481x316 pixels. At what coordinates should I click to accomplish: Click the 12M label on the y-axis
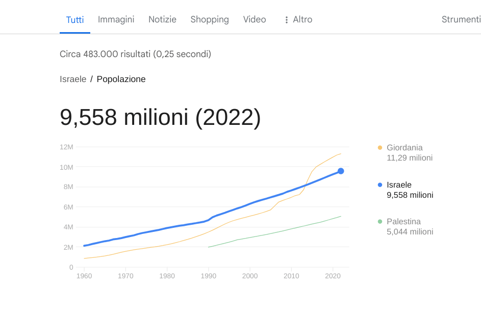67,147
